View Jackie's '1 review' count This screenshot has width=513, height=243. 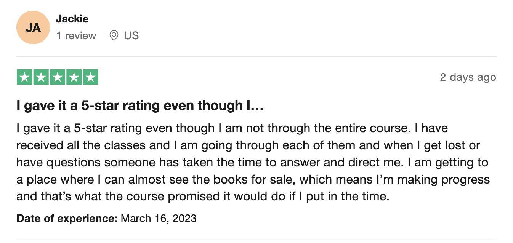coord(76,36)
